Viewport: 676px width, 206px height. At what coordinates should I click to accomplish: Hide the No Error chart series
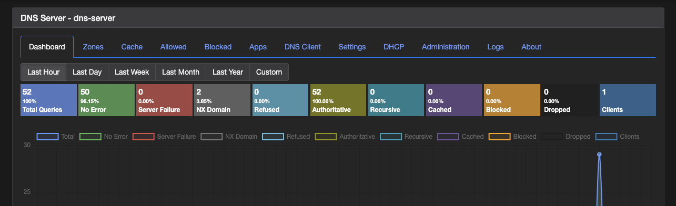point(90,137)
